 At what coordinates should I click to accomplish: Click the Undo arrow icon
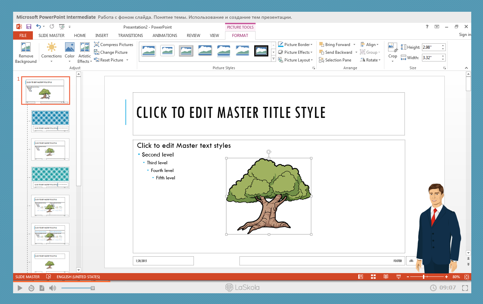point(39,27)
